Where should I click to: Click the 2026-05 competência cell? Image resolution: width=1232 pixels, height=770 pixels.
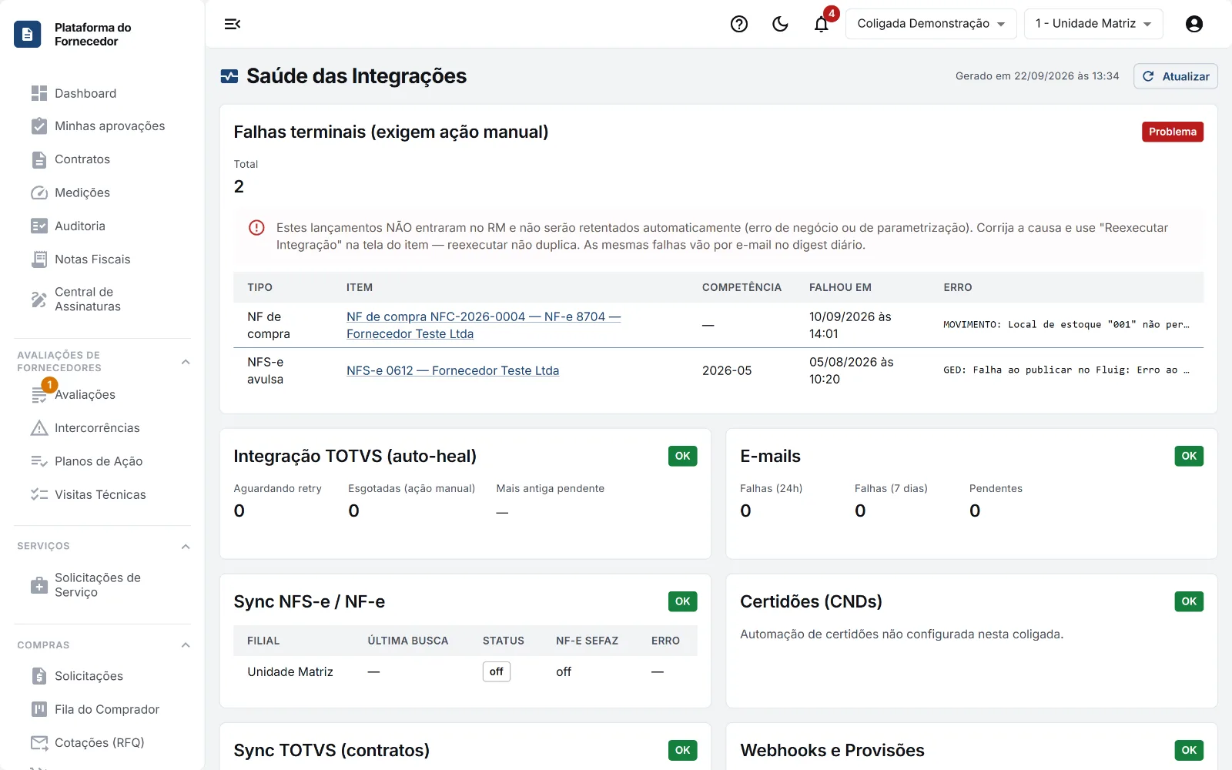coord(727,370)
